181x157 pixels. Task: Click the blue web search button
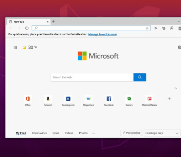[140, 77]
